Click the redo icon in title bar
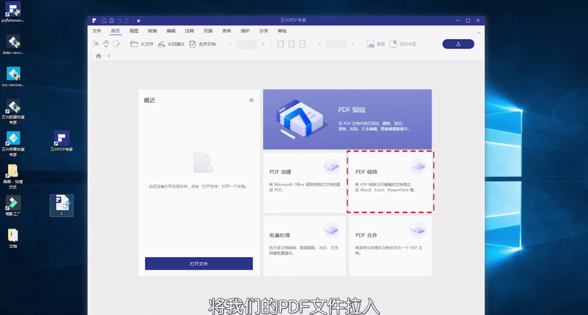Viewport: 588px width, 315px height. (x=127, y=21)
